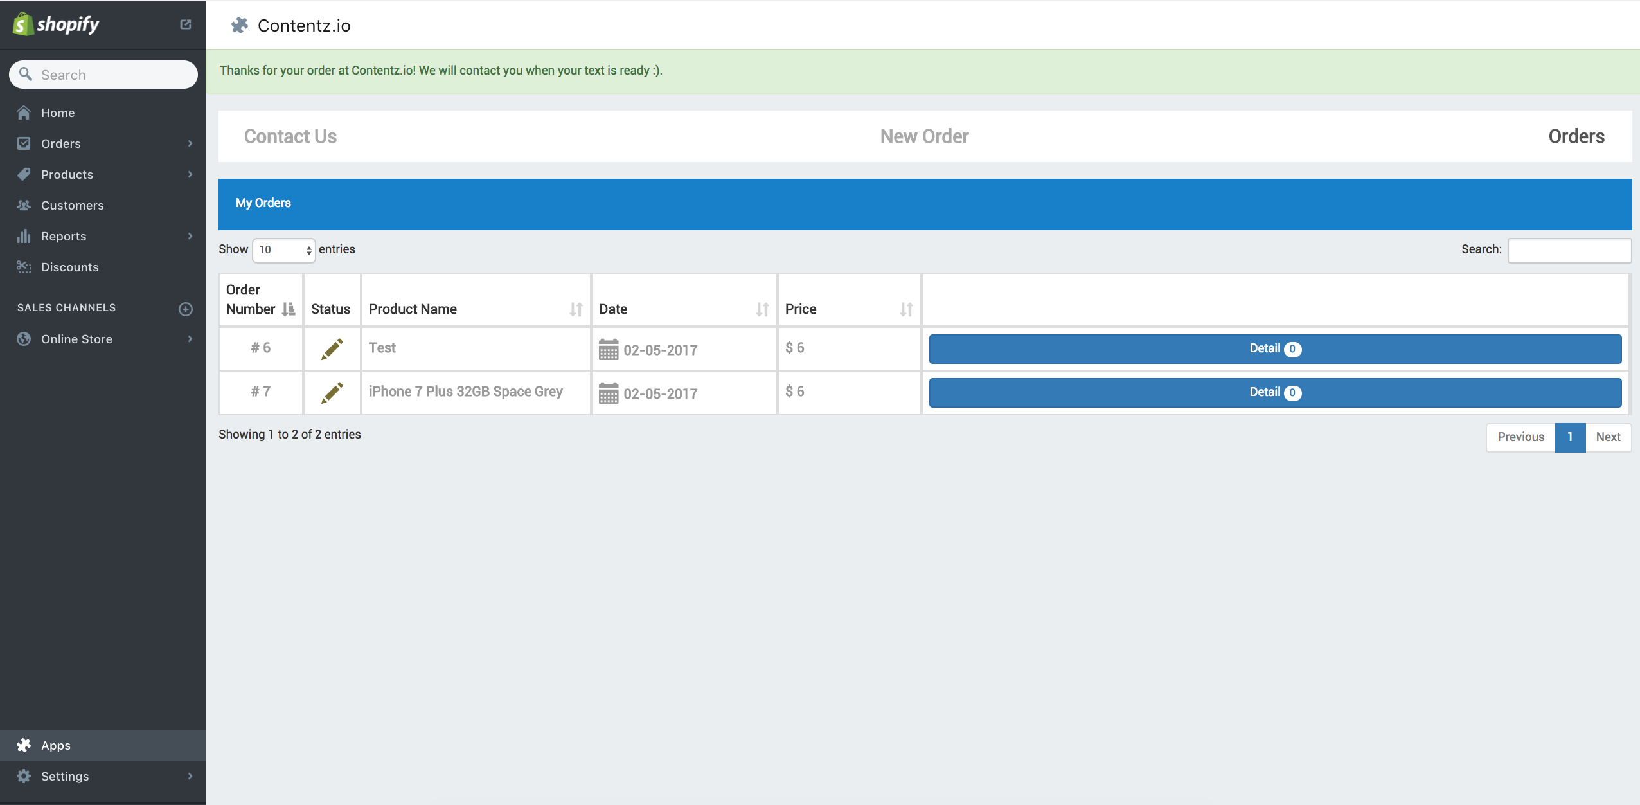The height and width of the screenshot is (805, 1640).
Task: Click 'Showing 1 to 2 of 2 entries'
Action: point(290,435)
